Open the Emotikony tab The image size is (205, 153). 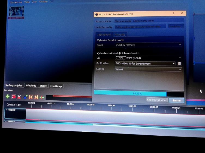click(x=56, y=86)
